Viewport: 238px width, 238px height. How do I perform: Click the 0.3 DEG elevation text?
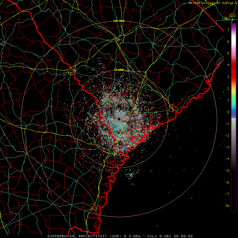coord(132,236)
